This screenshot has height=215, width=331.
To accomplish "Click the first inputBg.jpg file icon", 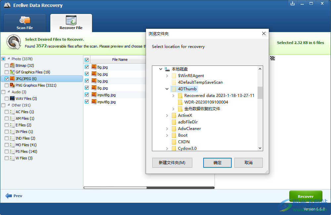I will (94, 95).
